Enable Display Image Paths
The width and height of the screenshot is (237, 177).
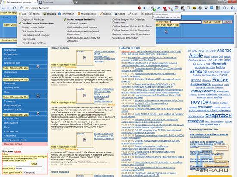click(33, 27)
